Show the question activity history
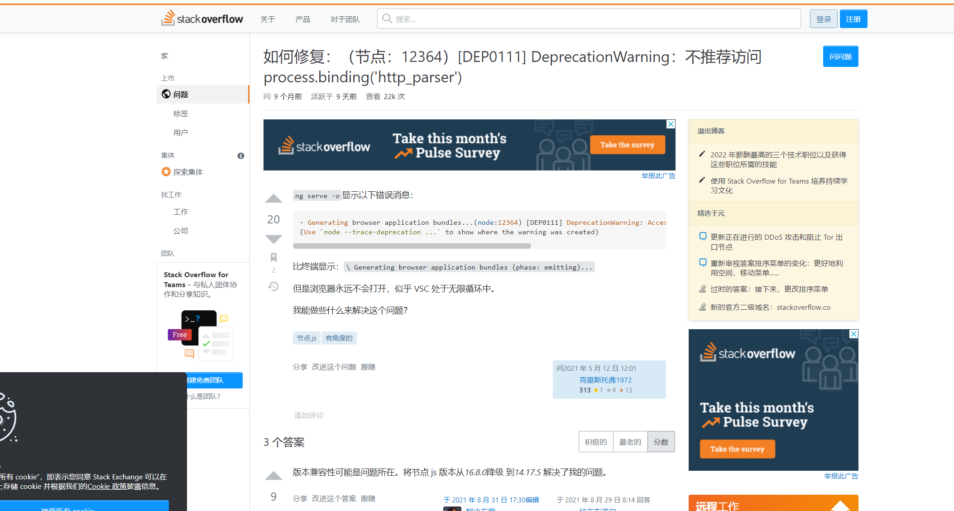Viewport: 954px width, 511px height. point(273,287)
